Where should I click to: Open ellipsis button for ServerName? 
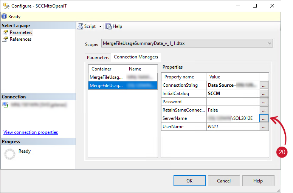tap(264, 118)
